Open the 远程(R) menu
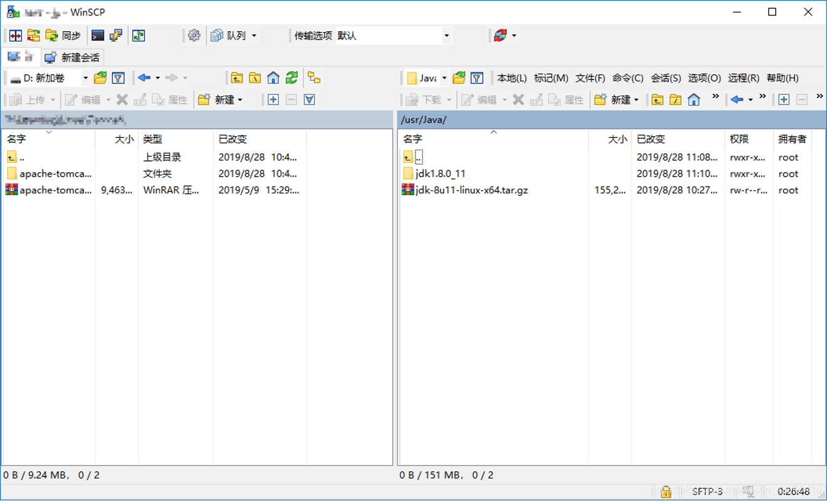Image resolution: width=827 pixels, height=501 pixels. (744, 78)
